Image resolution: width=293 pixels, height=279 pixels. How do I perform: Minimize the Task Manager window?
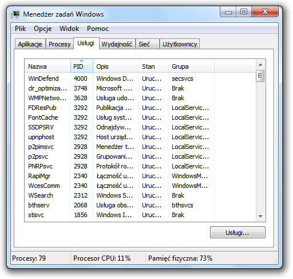(228, 12)
